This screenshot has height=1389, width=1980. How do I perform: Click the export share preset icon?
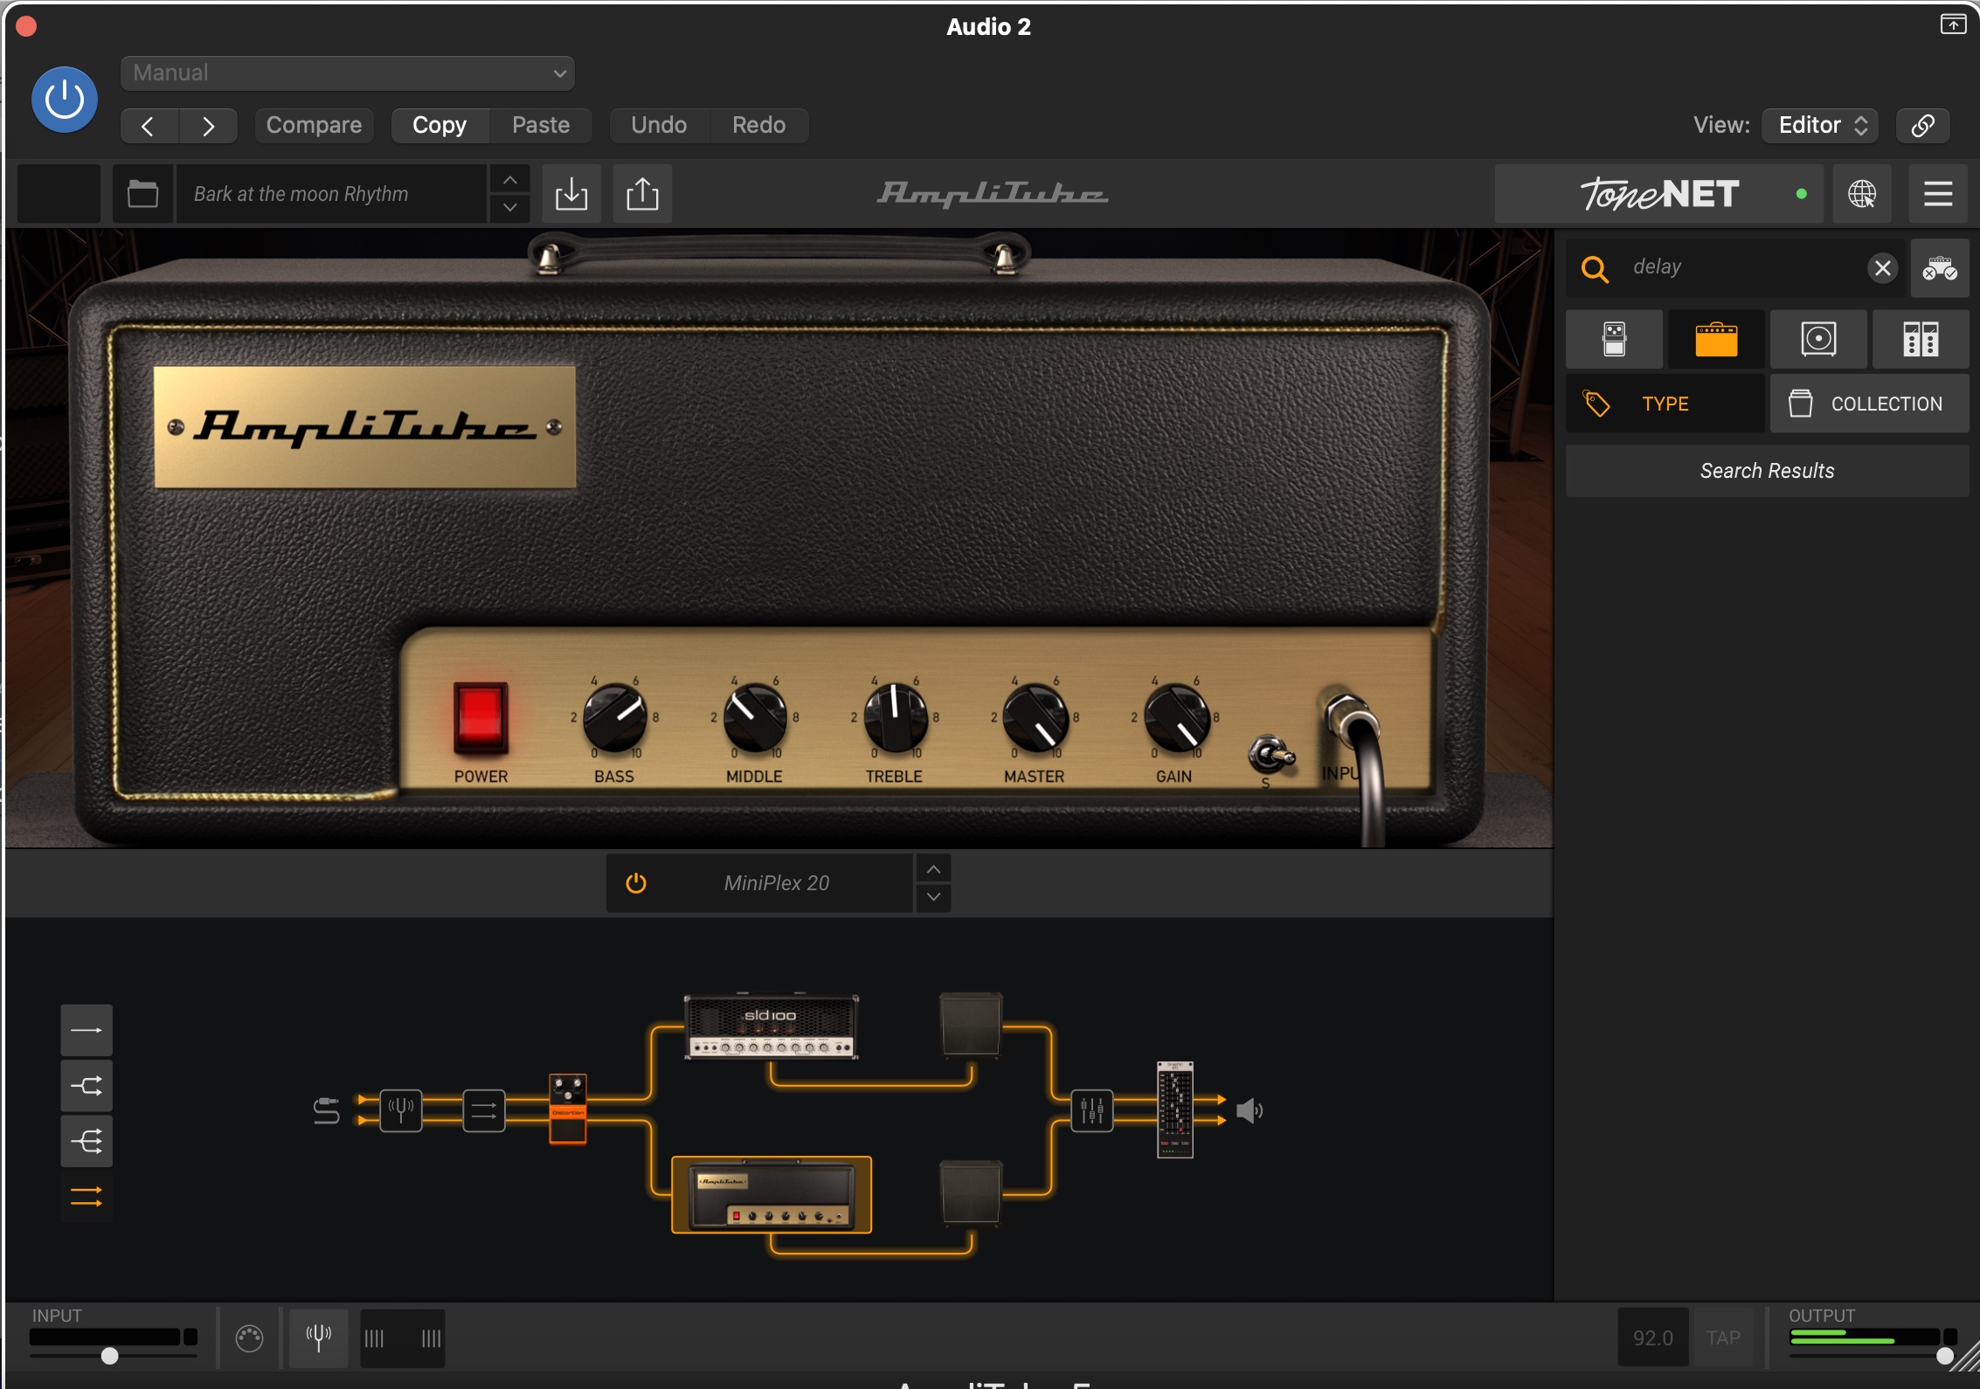tap(642, 194)
